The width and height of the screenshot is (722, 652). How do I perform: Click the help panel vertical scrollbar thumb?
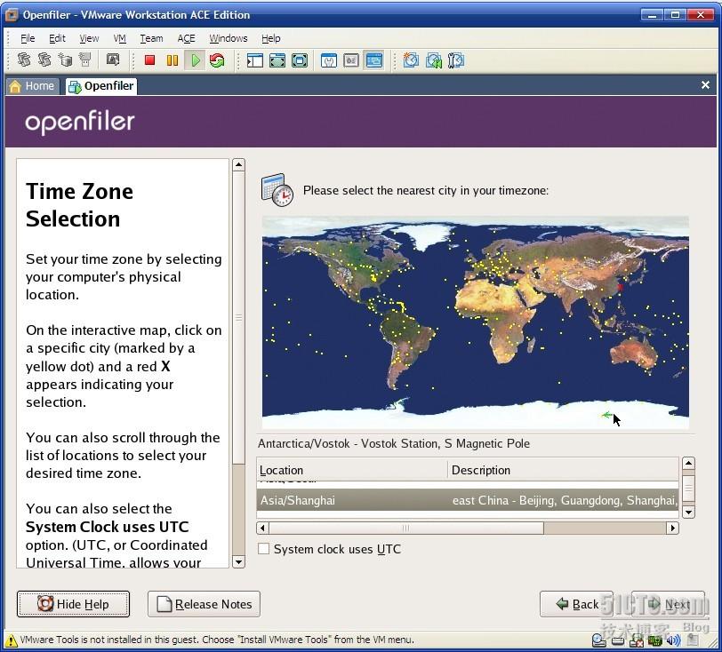click(238, 317)
